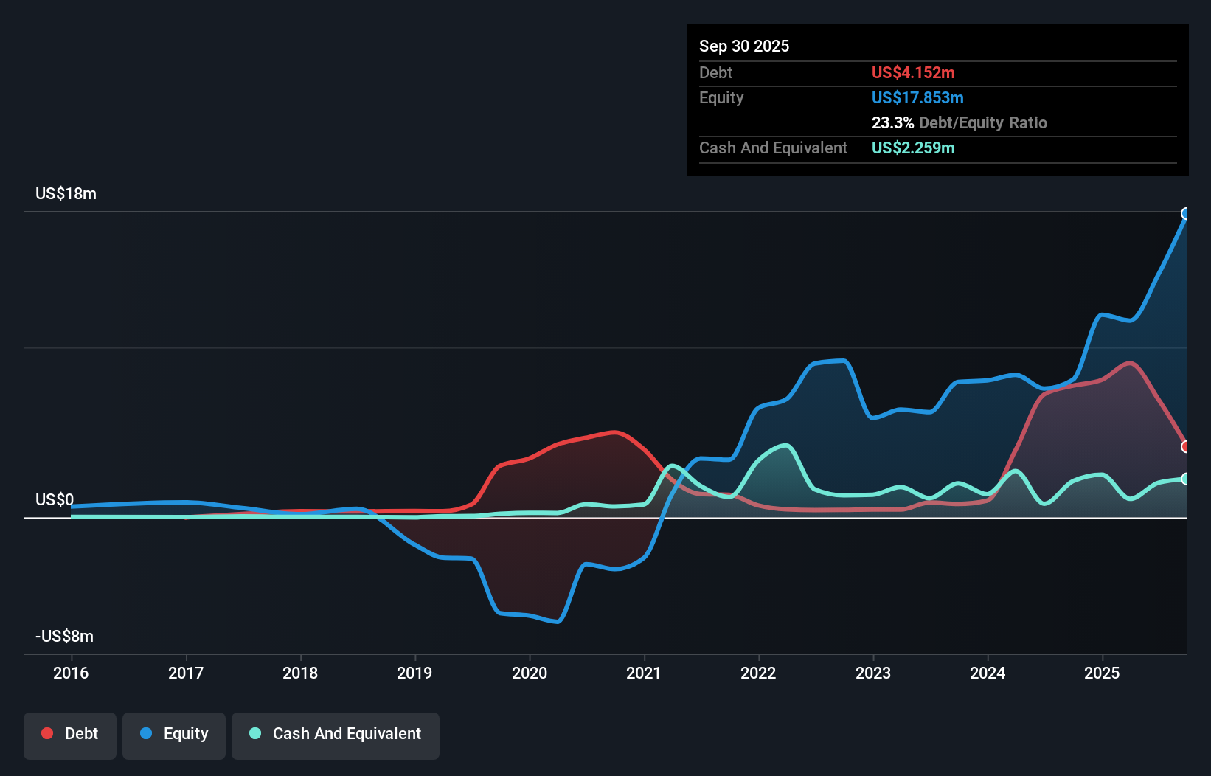
Task: Toggle the Cash And Equivalent series visibility
Action: point(336,734)
